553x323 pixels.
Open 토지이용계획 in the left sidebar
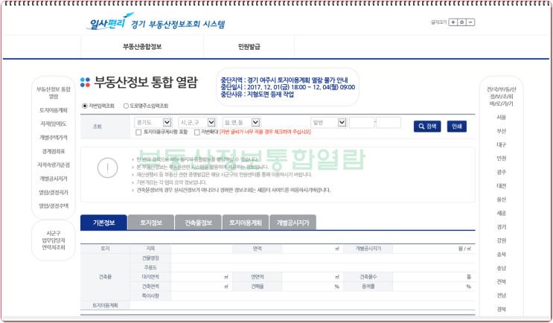54,110
